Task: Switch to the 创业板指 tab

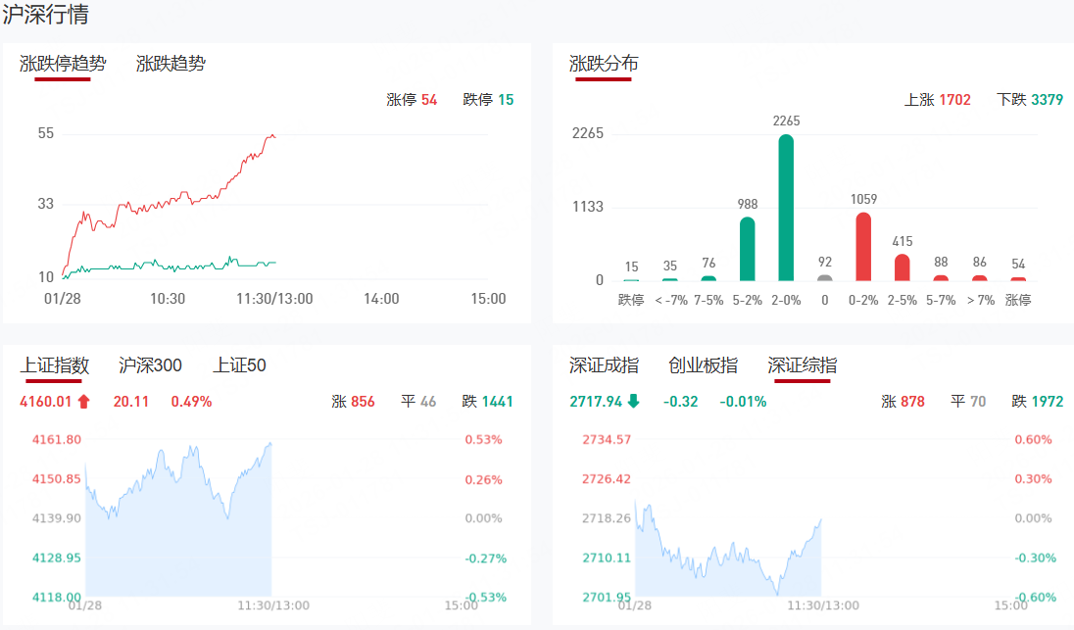Action: click(703, 365)
